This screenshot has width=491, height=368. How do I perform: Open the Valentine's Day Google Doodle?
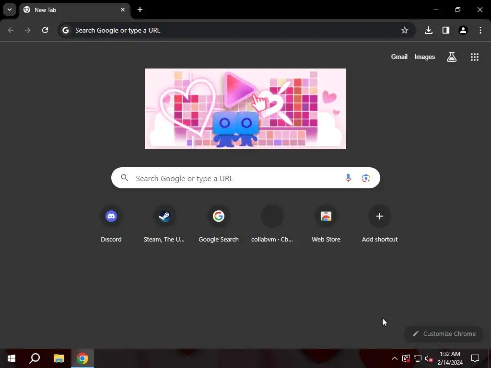click(245, 109)
